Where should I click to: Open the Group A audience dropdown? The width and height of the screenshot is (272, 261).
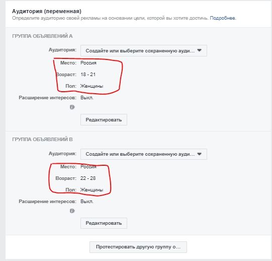(144, 50)
